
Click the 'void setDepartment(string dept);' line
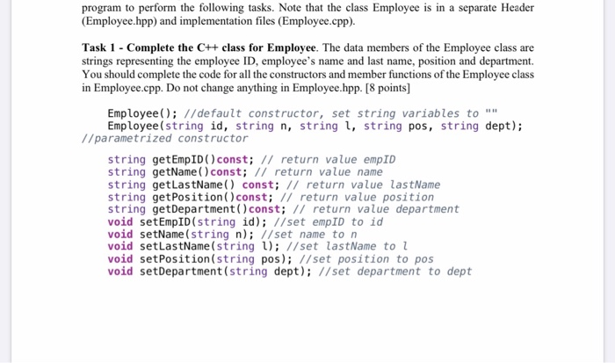[x=209, y=272]
